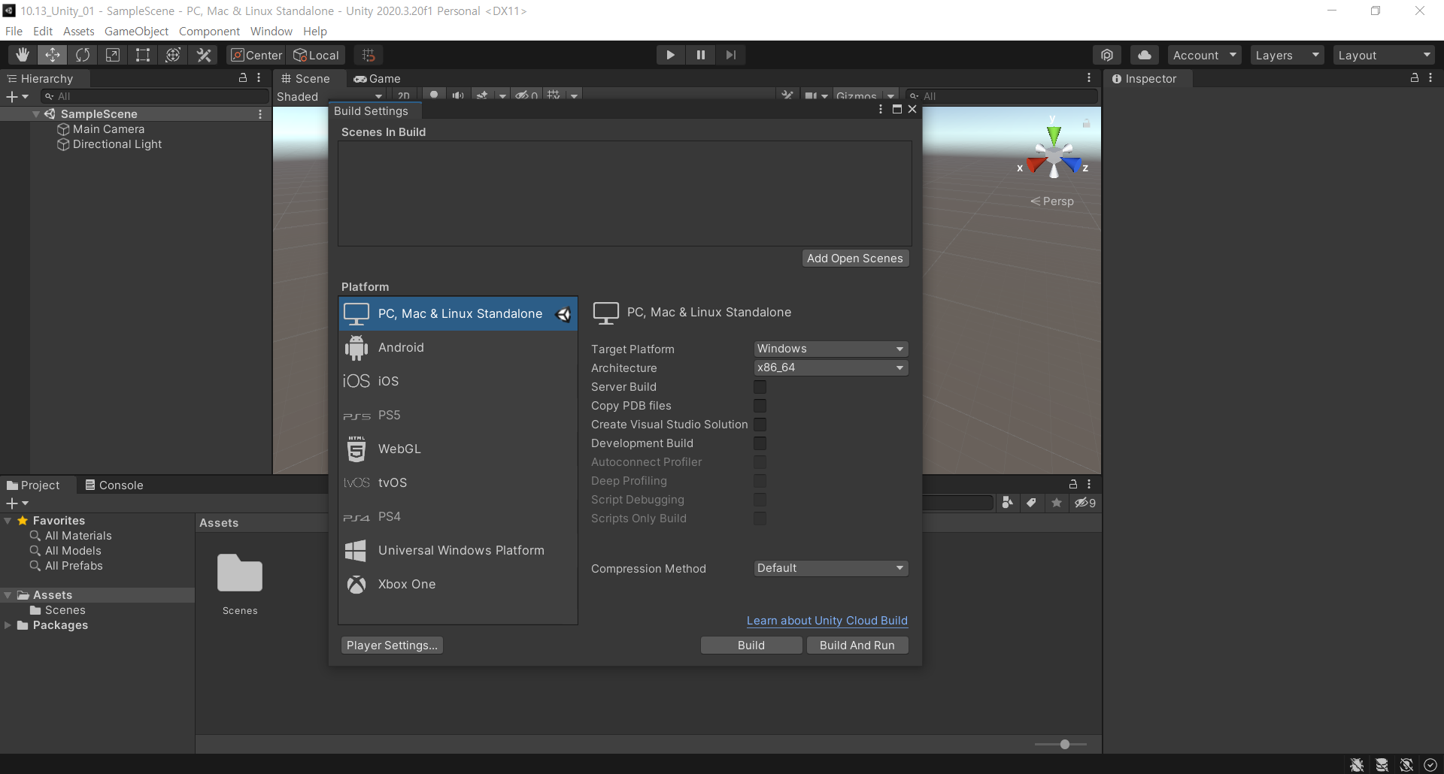
Task: Select the Scale tool
Action: 113,55
